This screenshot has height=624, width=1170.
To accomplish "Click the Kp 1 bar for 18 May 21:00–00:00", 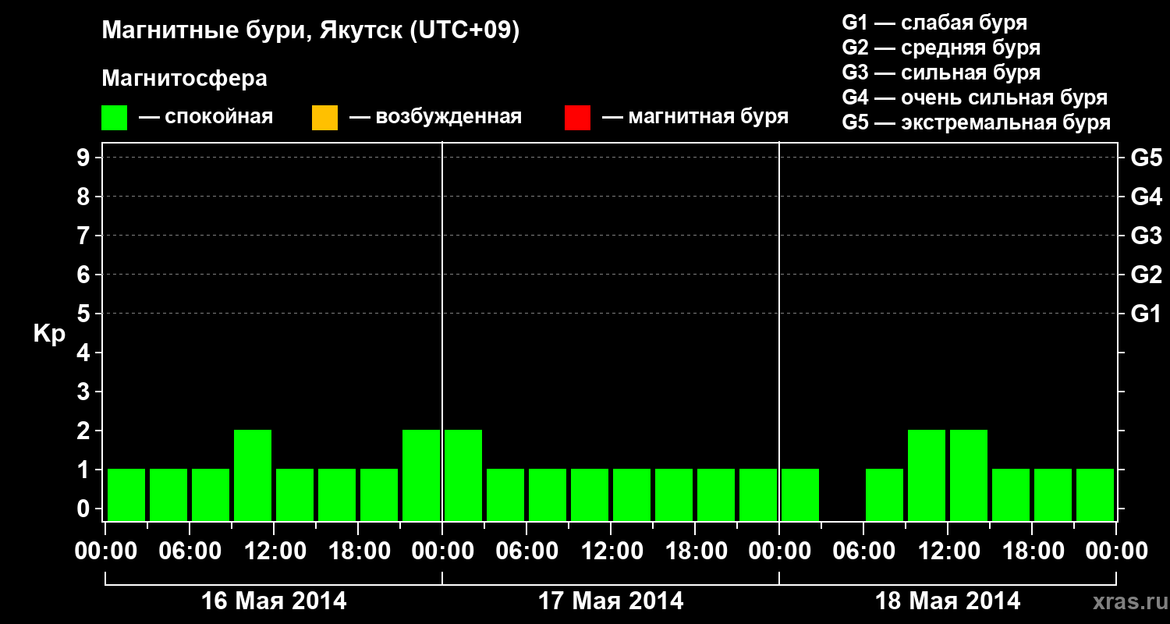I will [1095, 495].
